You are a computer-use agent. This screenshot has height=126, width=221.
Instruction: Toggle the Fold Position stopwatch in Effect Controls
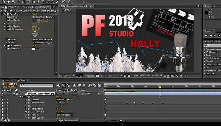click(x=8, y=20)
